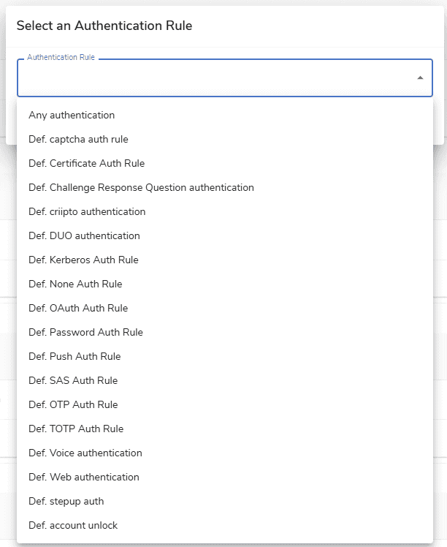This screenshot has width=447, height=547.
Task: Select Any authentication option
Action: (x=72, y=115)
